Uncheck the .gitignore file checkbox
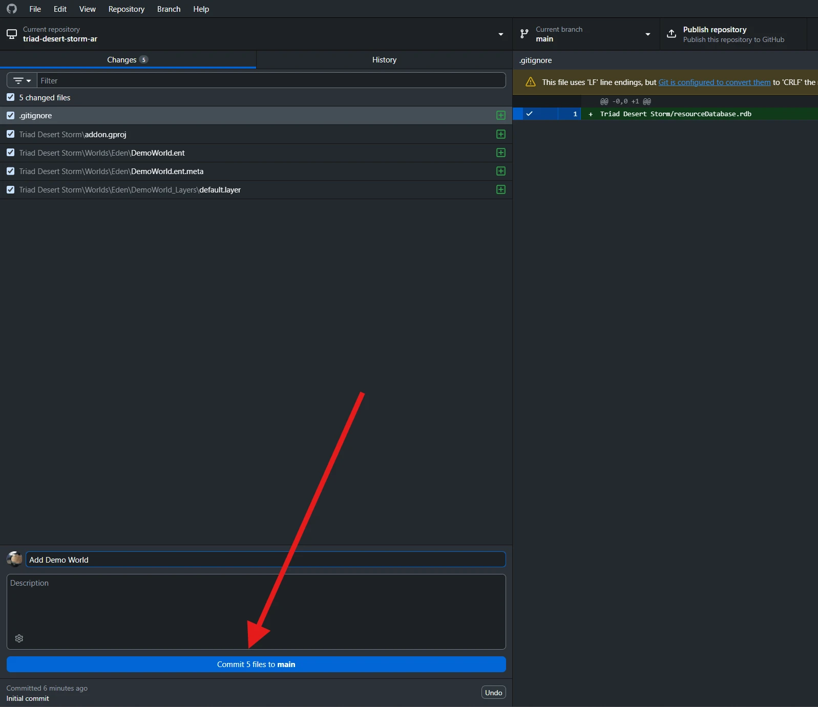Viewport: 818px width, 707px height. point(10,116)
